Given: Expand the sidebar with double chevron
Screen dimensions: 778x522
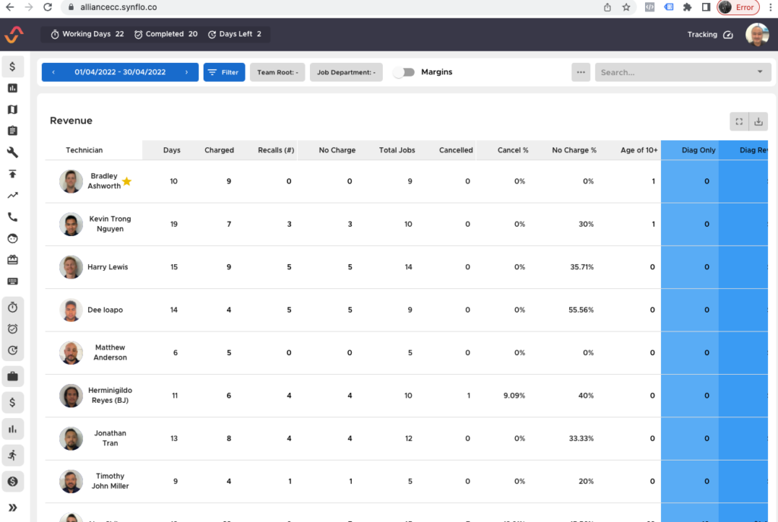Looking at the screenshot, I should (x=13, y=507).
